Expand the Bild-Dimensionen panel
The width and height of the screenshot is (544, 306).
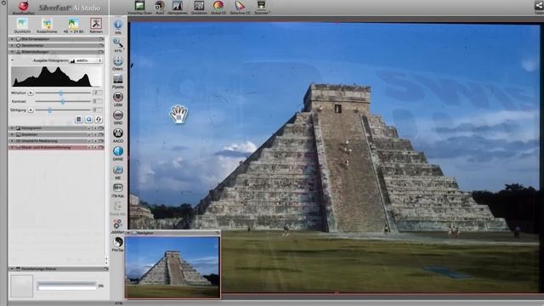click(12, 39)
